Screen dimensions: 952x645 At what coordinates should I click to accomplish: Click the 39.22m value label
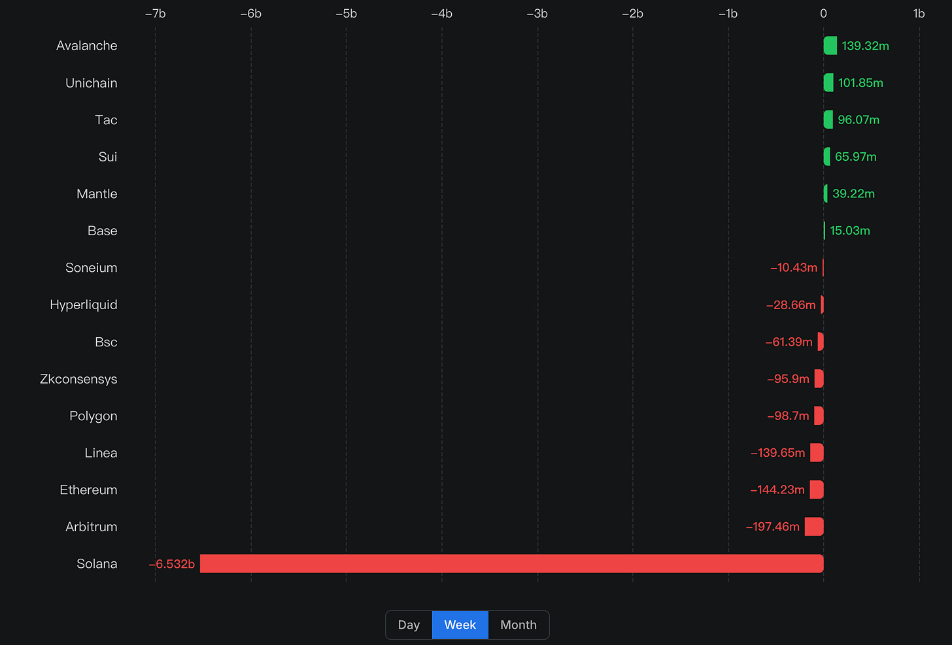pos(853,194)
